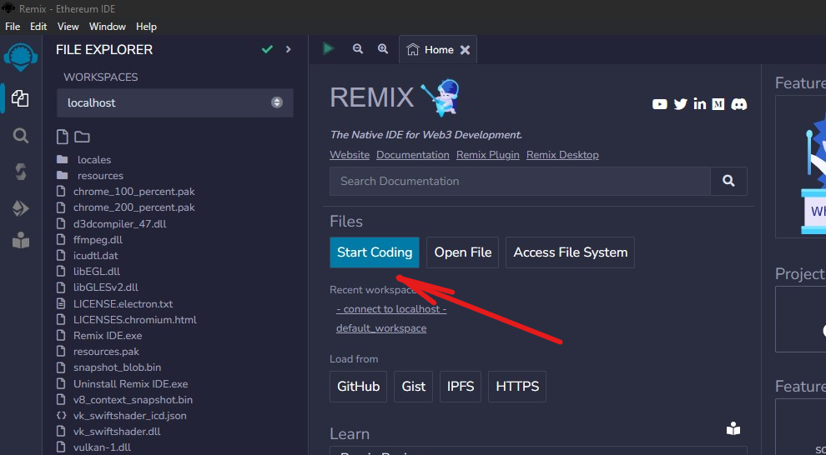Click the create new file icon

(62, 137)
